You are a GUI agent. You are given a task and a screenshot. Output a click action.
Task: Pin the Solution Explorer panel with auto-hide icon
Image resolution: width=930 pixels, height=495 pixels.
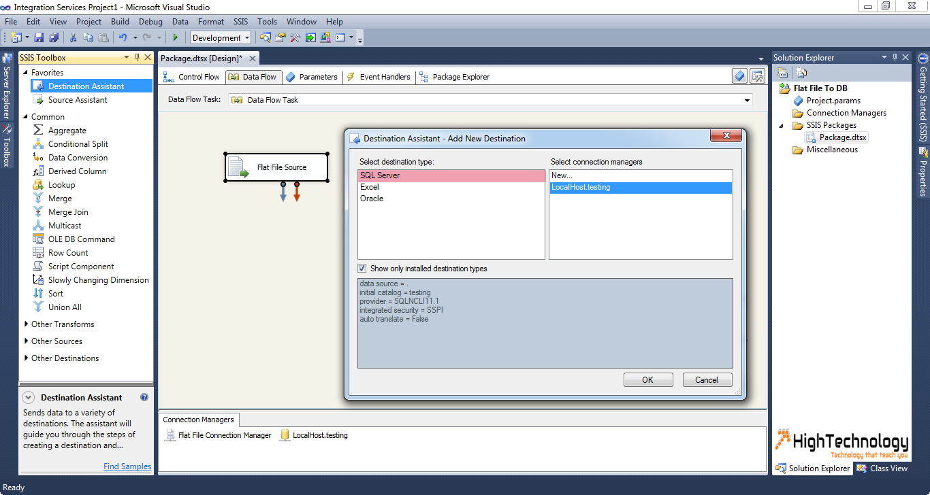tap(895, 58)
